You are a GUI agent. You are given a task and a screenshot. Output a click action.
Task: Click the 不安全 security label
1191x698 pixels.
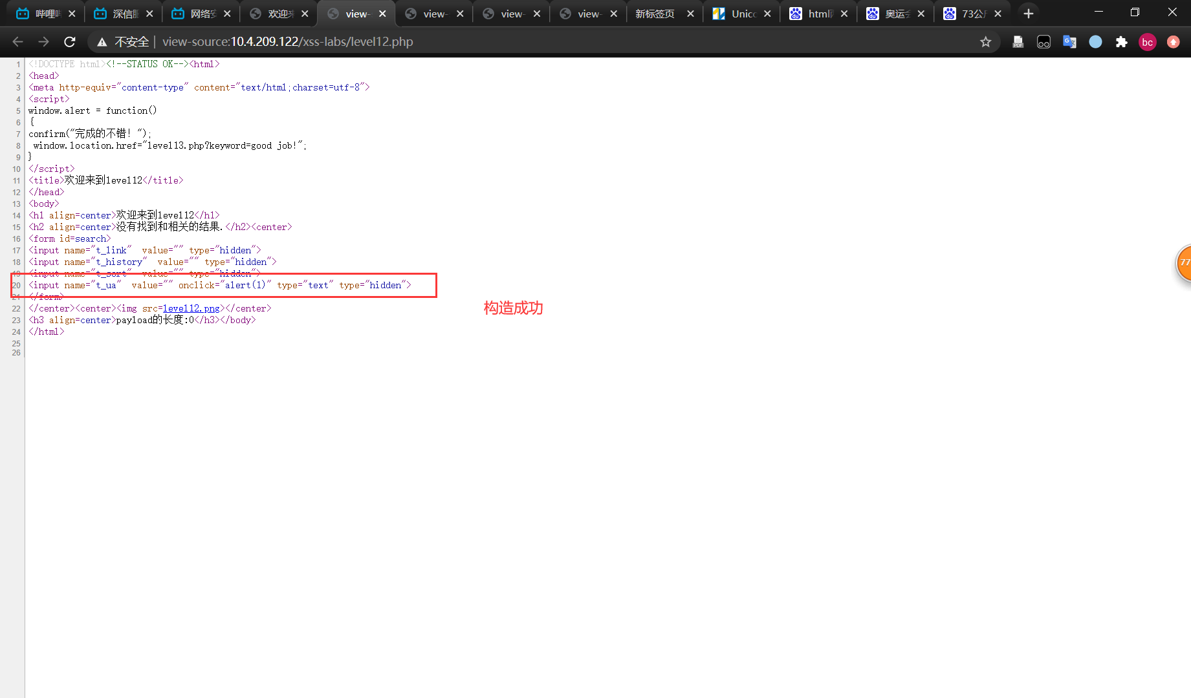(131, 42)
